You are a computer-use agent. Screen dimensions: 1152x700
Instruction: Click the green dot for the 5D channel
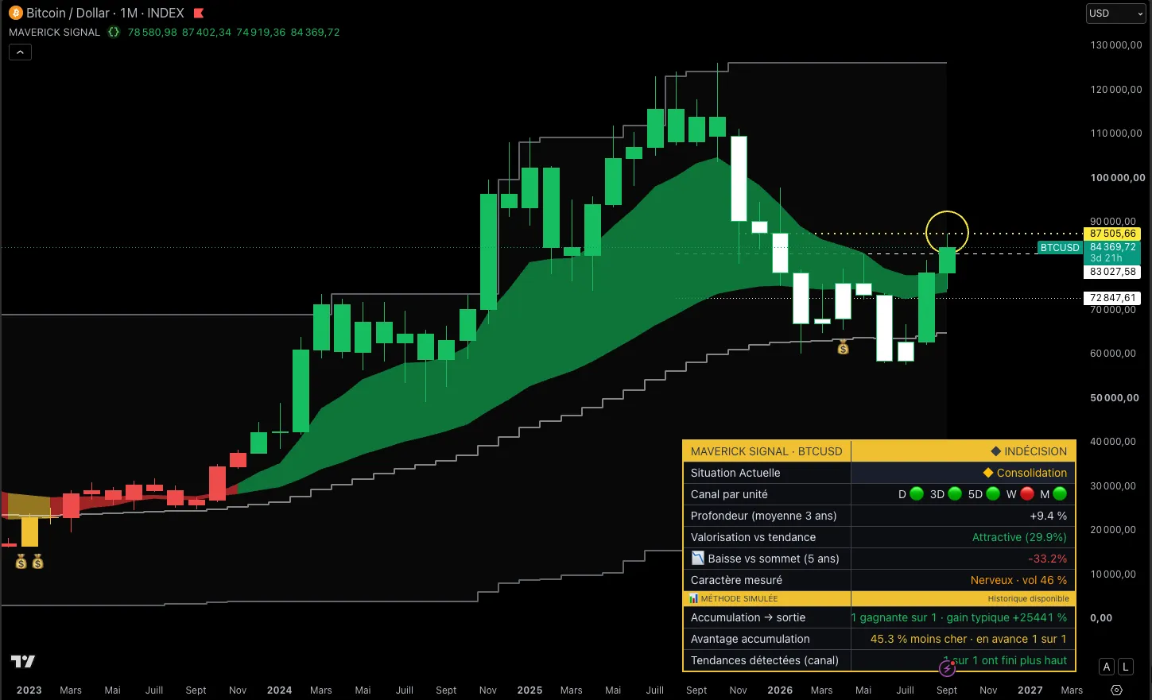[x=993, y=494]
